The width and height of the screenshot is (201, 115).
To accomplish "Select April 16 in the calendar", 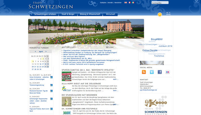I will point(40,64).
